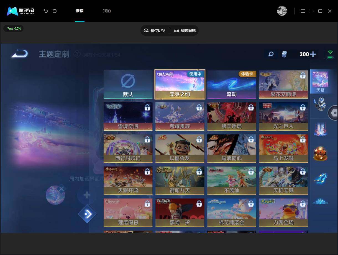This screenshot has height=255, width=338.
Task: Click the 主题定制 title text
Action: click(54, 54)
